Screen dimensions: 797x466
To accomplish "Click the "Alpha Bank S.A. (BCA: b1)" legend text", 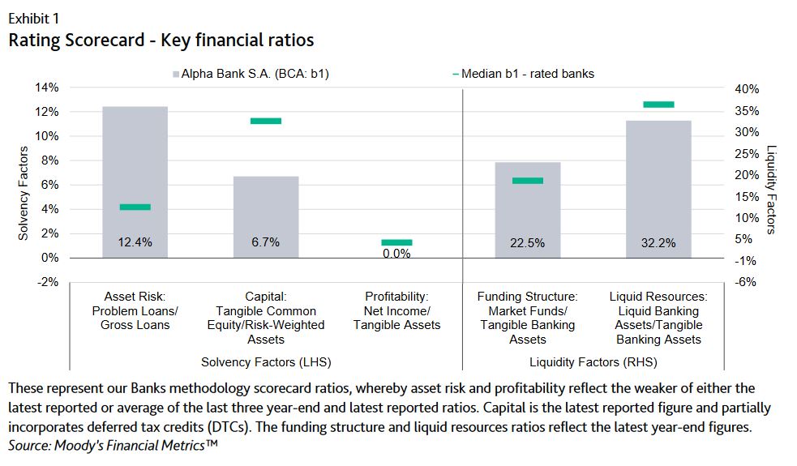I will [x=256, y=74].
